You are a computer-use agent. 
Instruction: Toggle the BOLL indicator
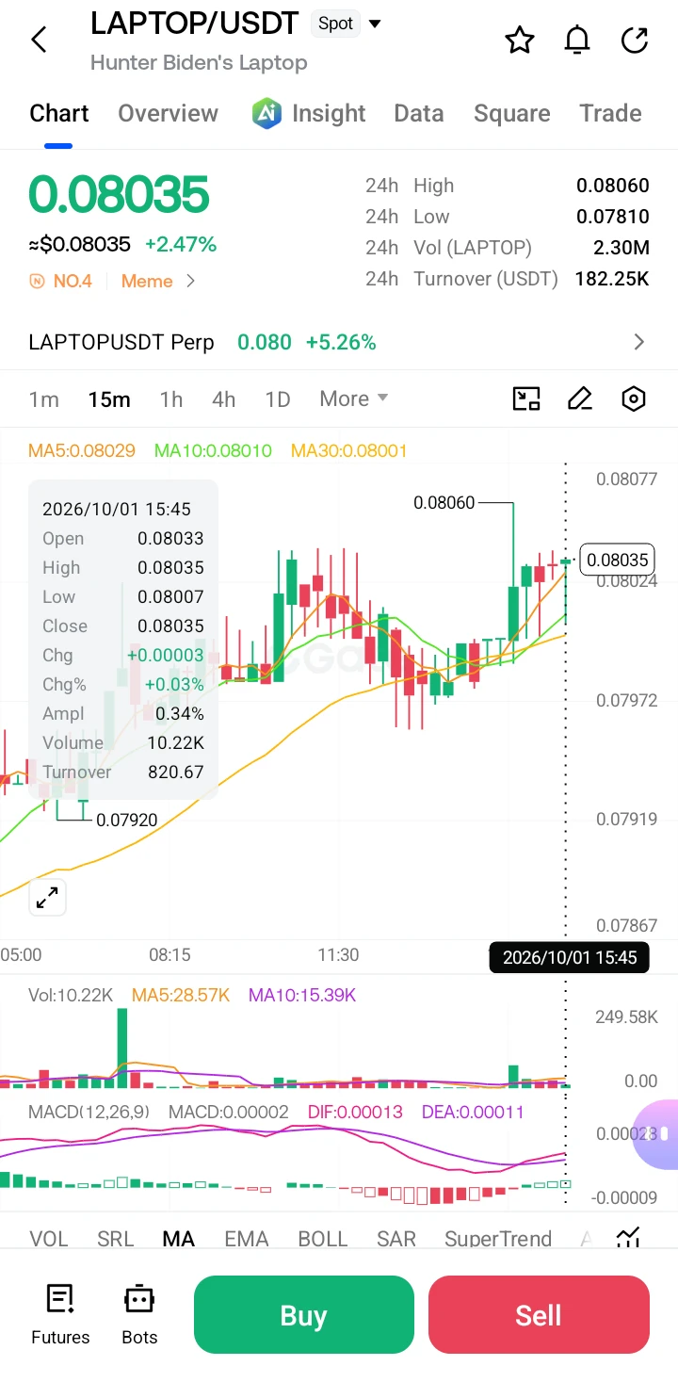(323, 1239)
